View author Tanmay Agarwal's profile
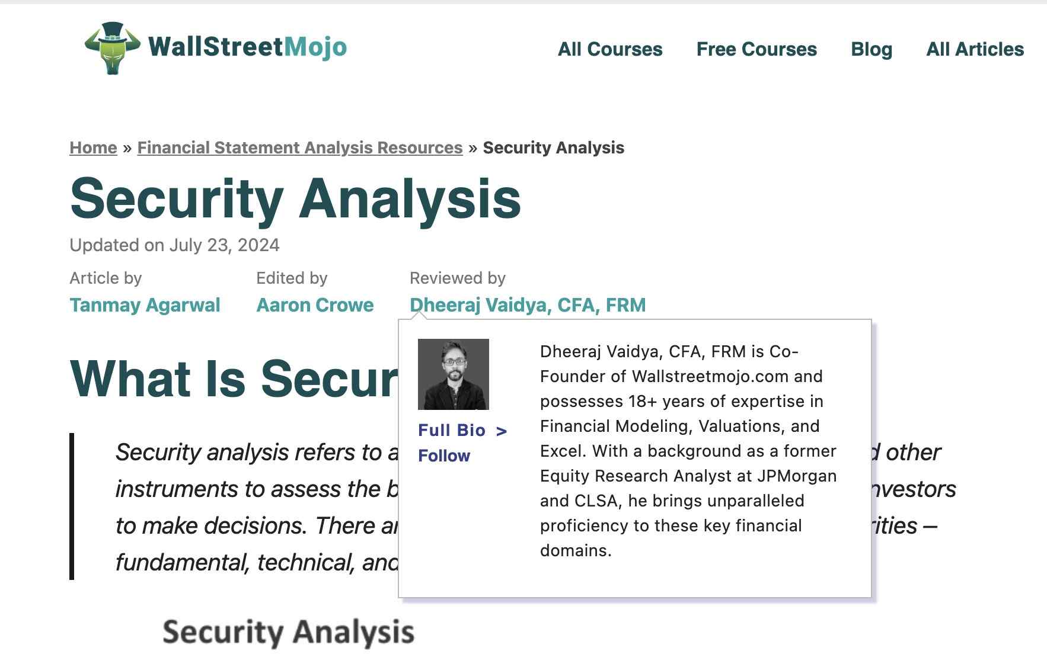1047x667 pixels. point(145,305)
